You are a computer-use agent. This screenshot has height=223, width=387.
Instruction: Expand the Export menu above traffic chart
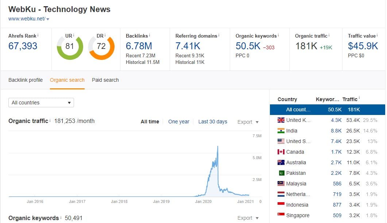pyautogui.click(x=248, y=122)
